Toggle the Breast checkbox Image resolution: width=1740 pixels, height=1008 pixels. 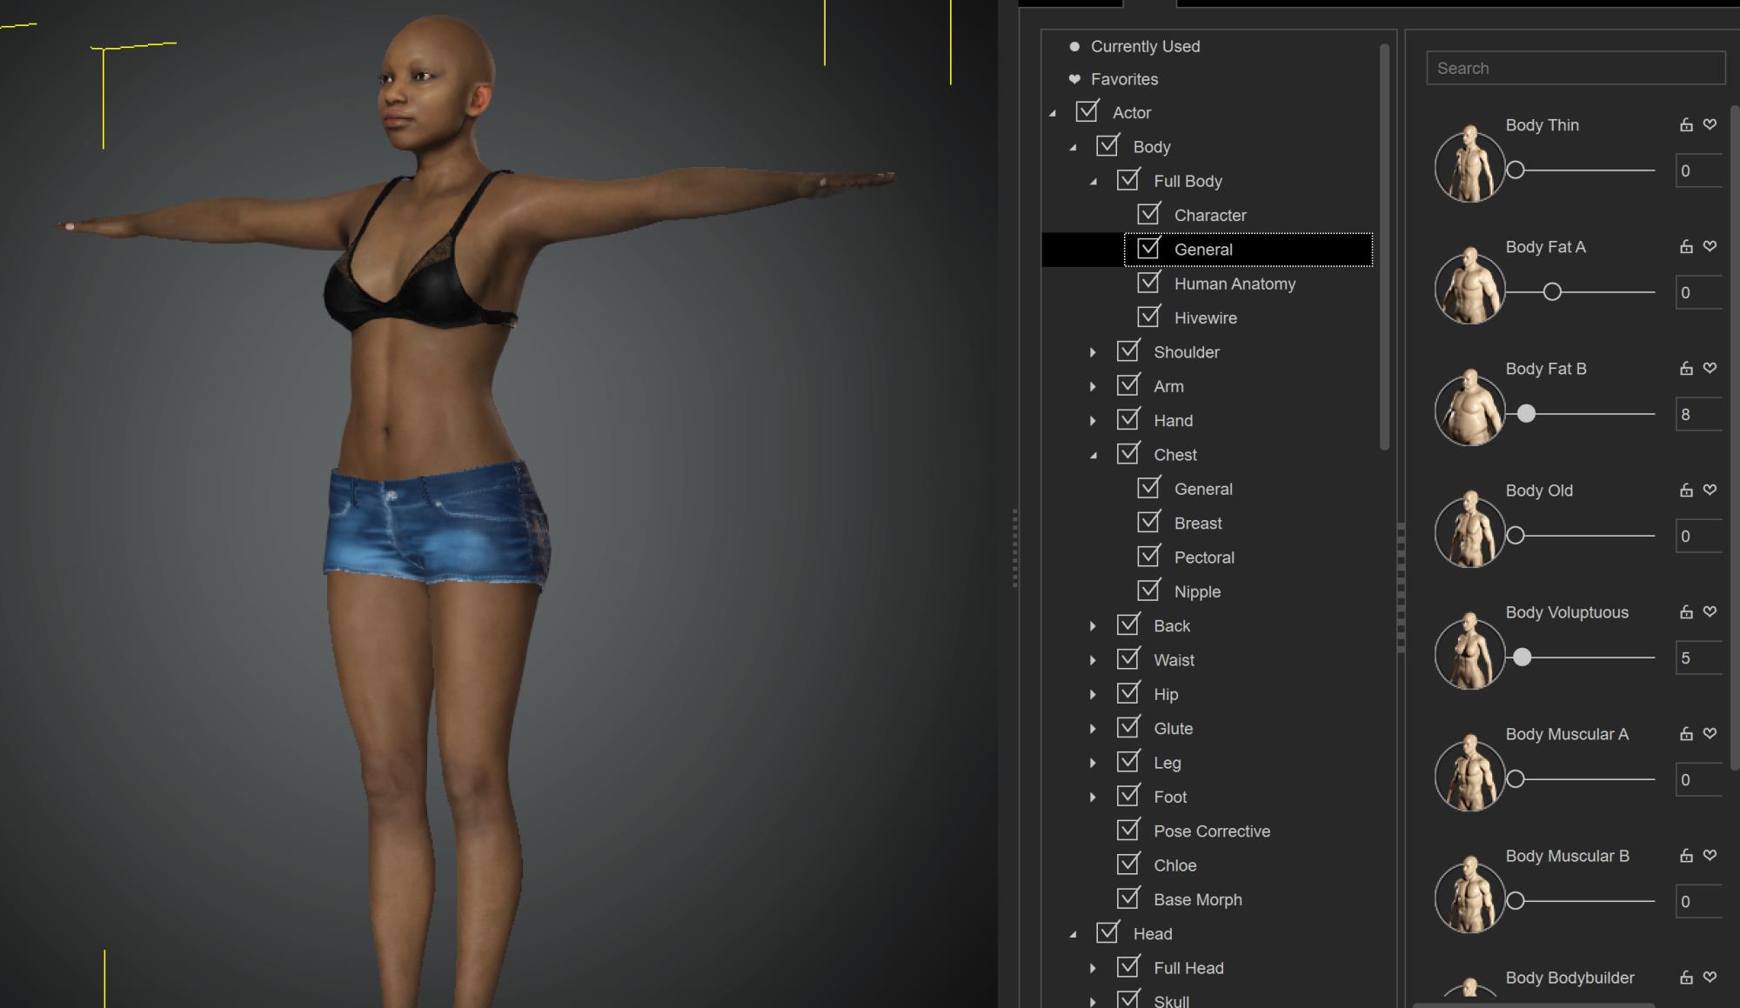tap(1148, 521)
